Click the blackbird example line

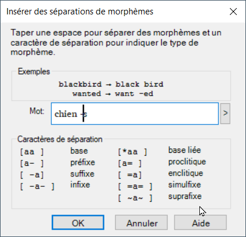pyautogui.click(x=111, y=84)
